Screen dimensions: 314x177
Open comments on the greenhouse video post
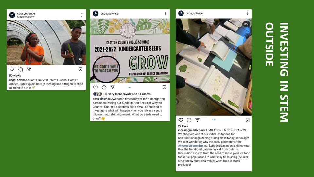[20, 69]
